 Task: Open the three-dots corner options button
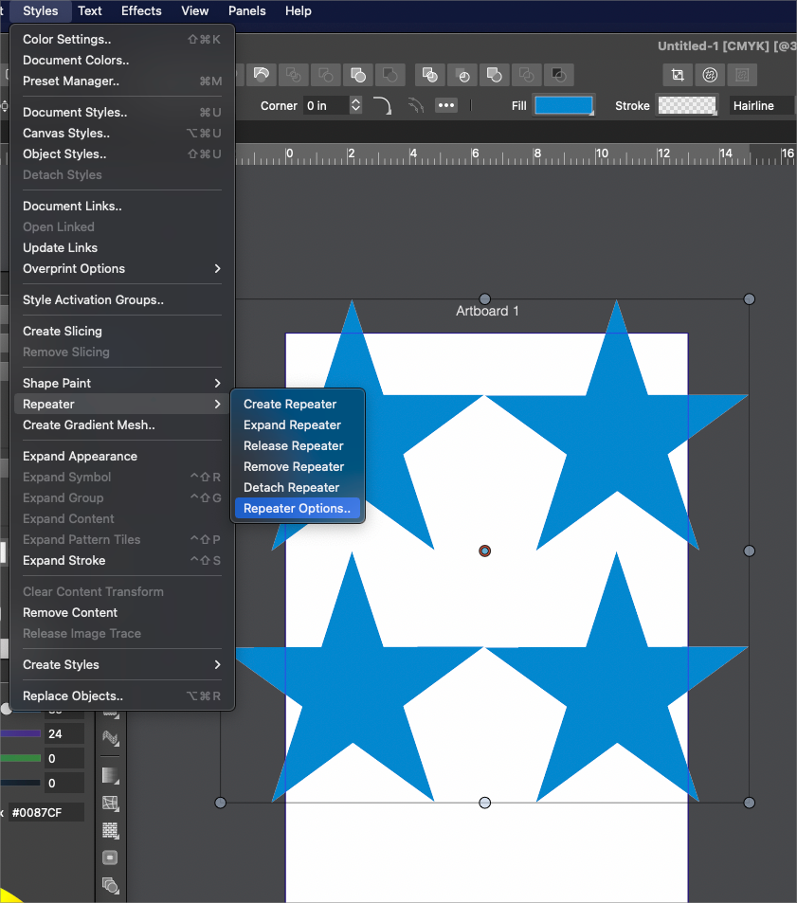click(x=446, y=105)
